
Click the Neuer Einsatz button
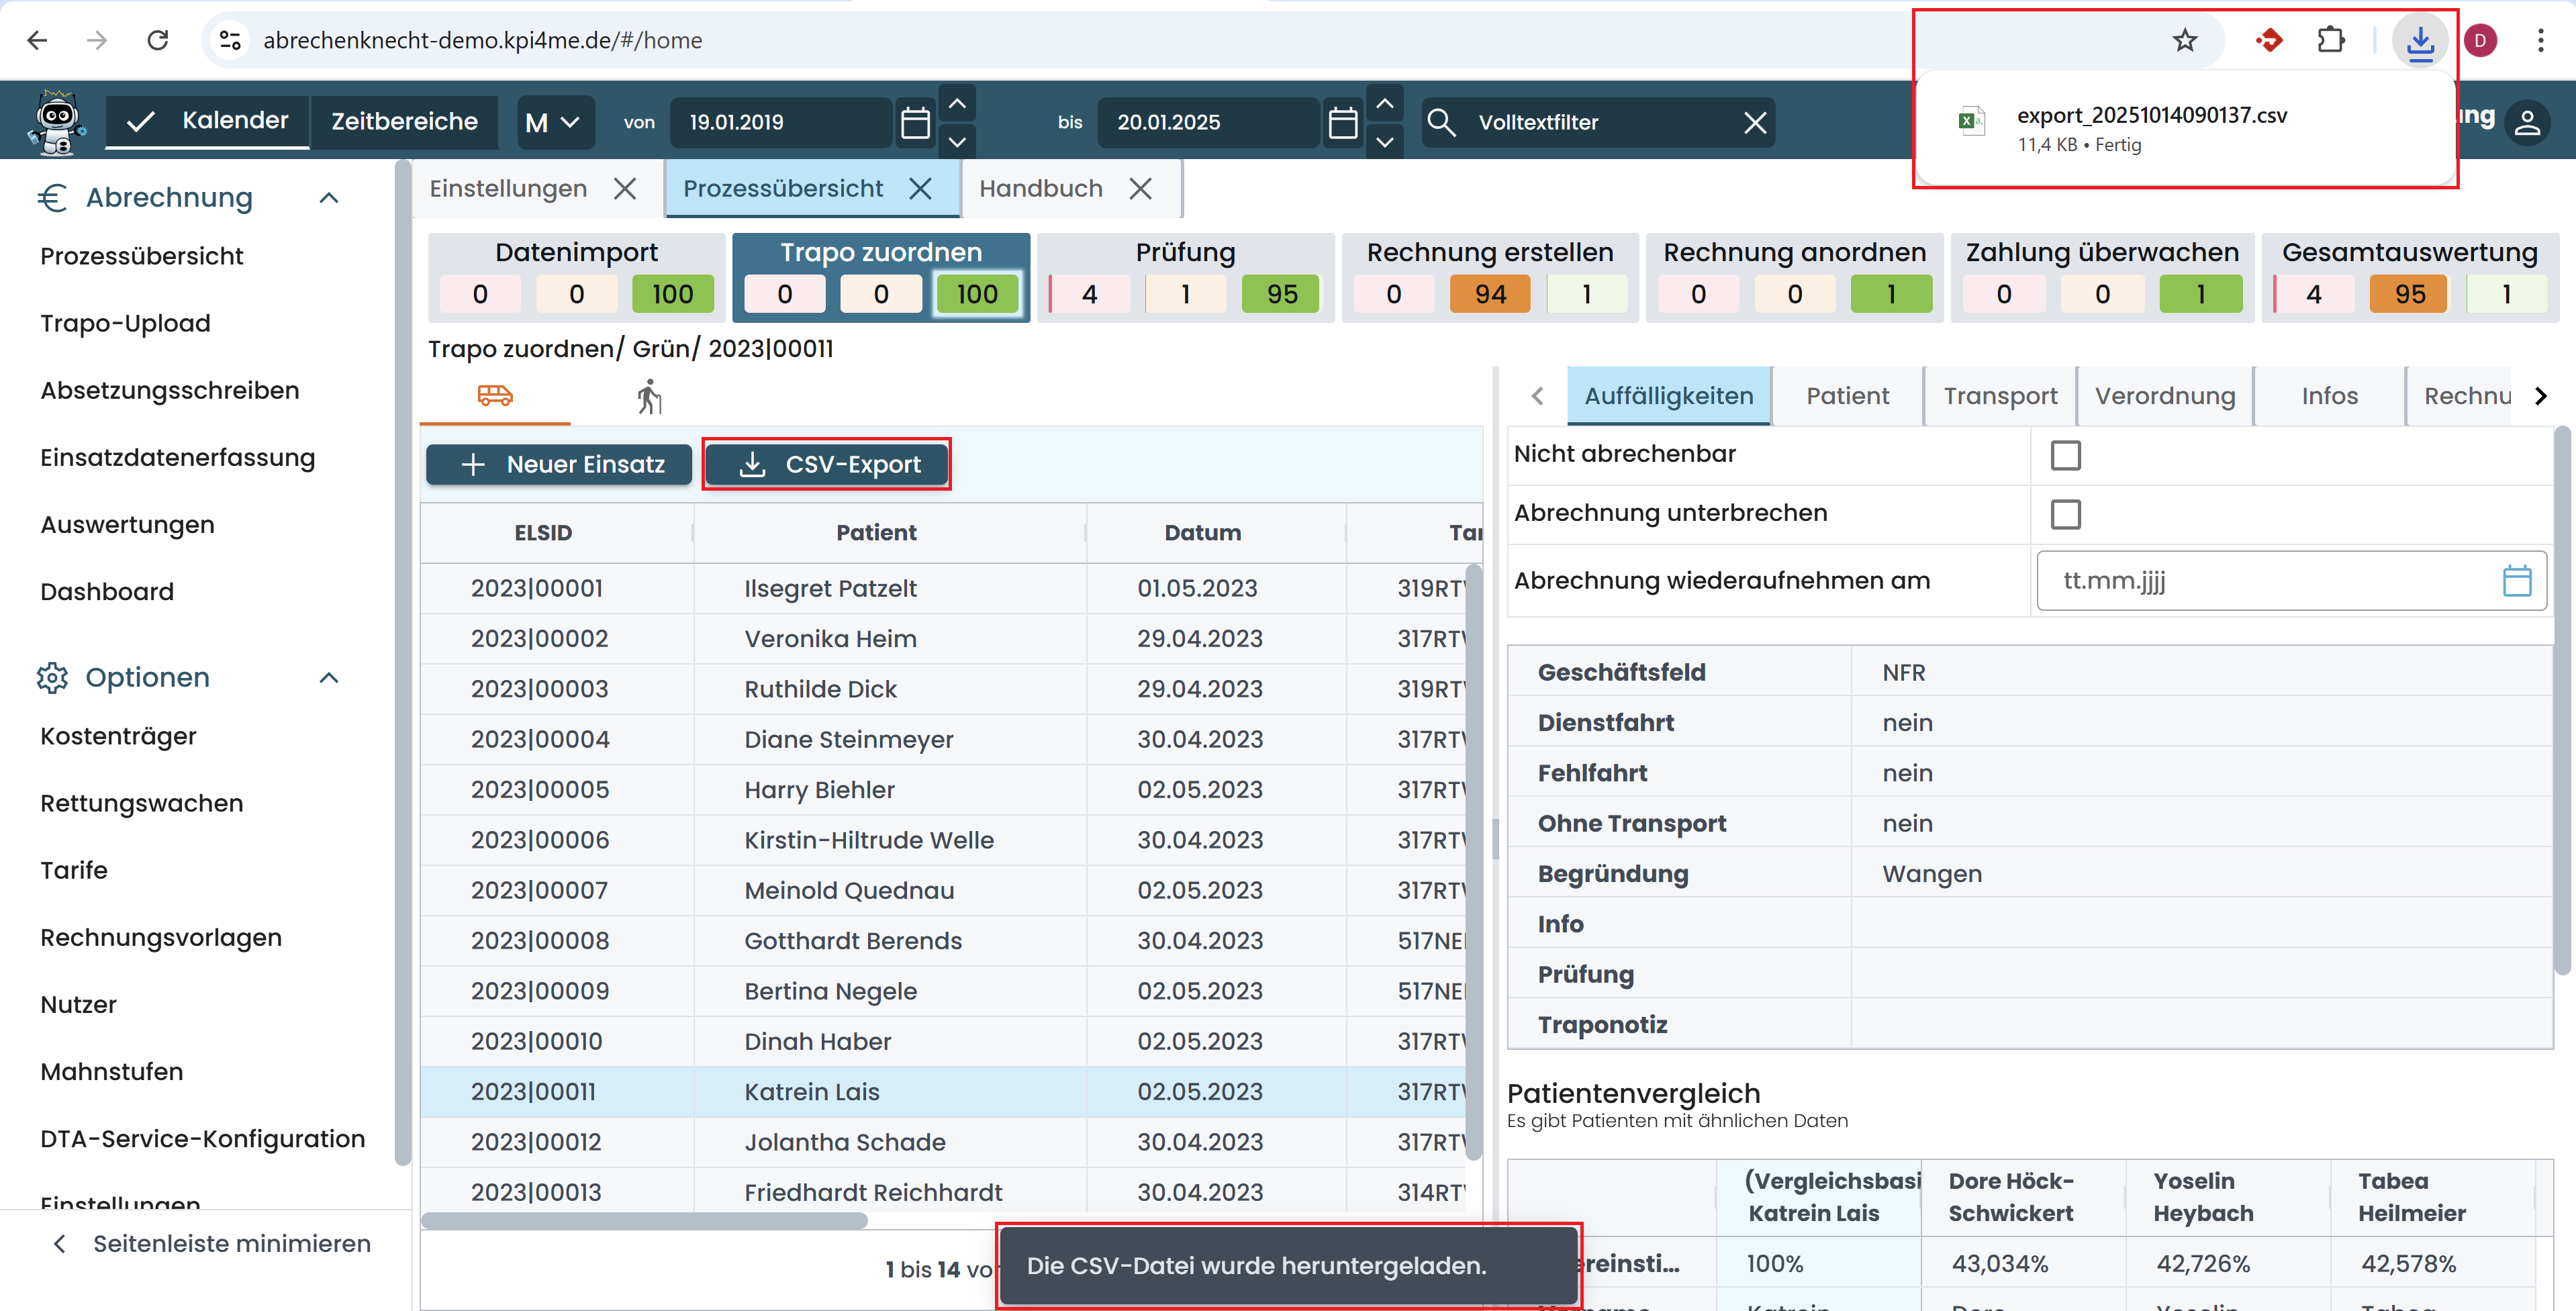pos(558,463)
